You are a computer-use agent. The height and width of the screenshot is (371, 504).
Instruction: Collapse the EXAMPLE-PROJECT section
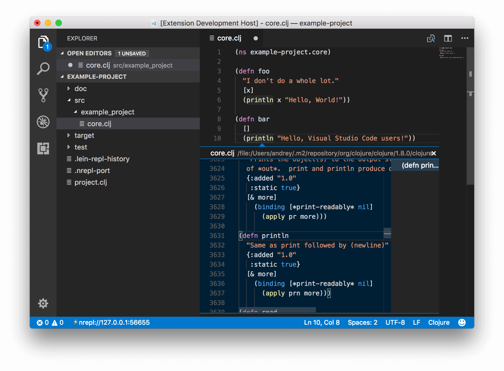pyautogui.click(x=62, y=77)
